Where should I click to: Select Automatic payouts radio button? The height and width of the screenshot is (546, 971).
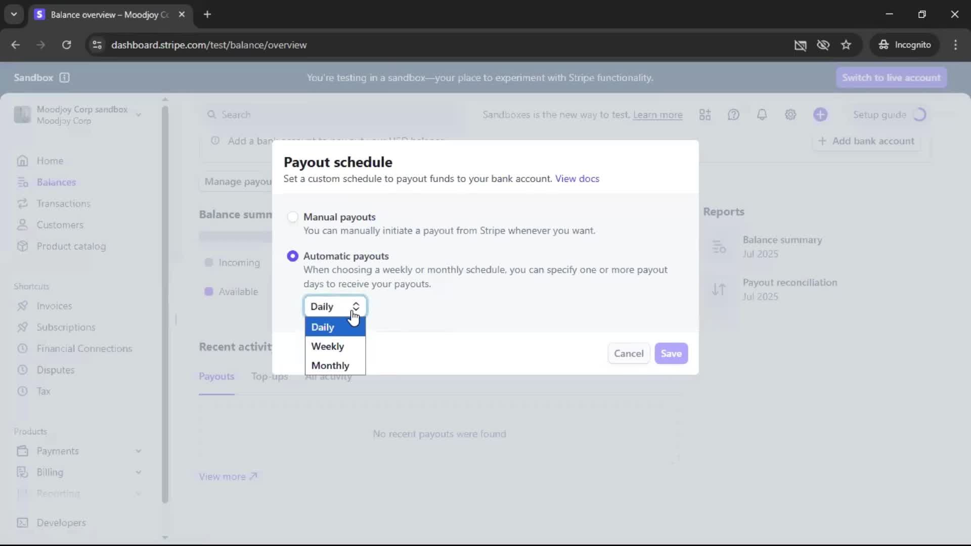(292, 256)
